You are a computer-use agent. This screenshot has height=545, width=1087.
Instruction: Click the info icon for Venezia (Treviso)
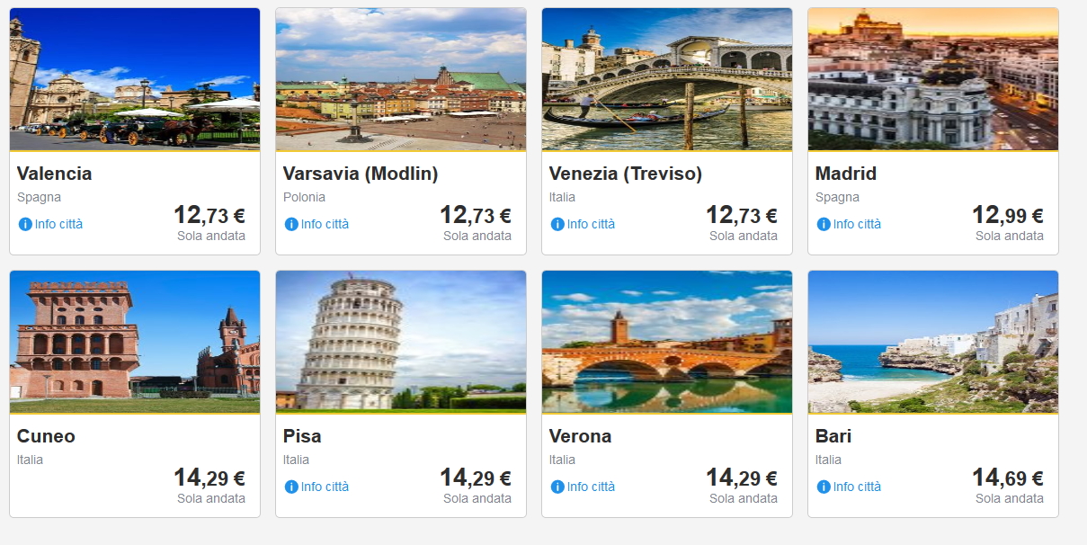(x=557, y=224)
